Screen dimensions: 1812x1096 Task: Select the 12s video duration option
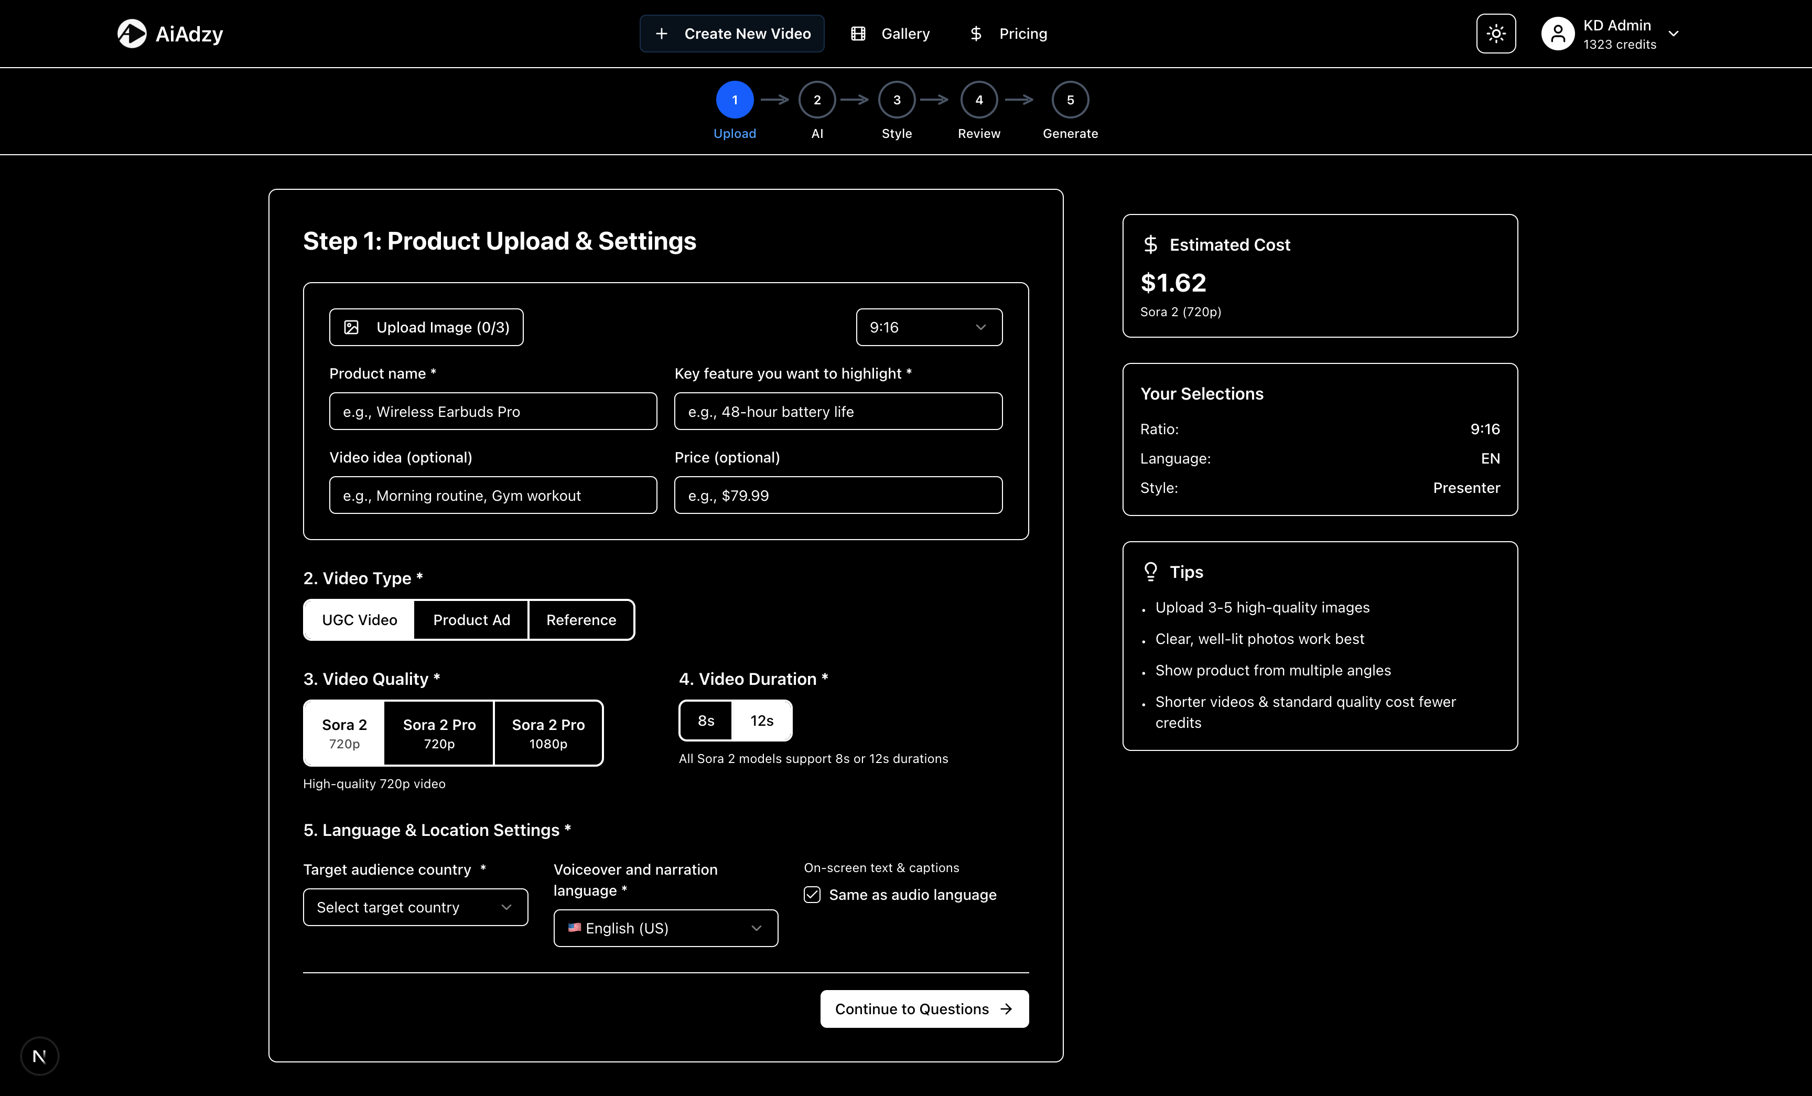tap(762, 720)
